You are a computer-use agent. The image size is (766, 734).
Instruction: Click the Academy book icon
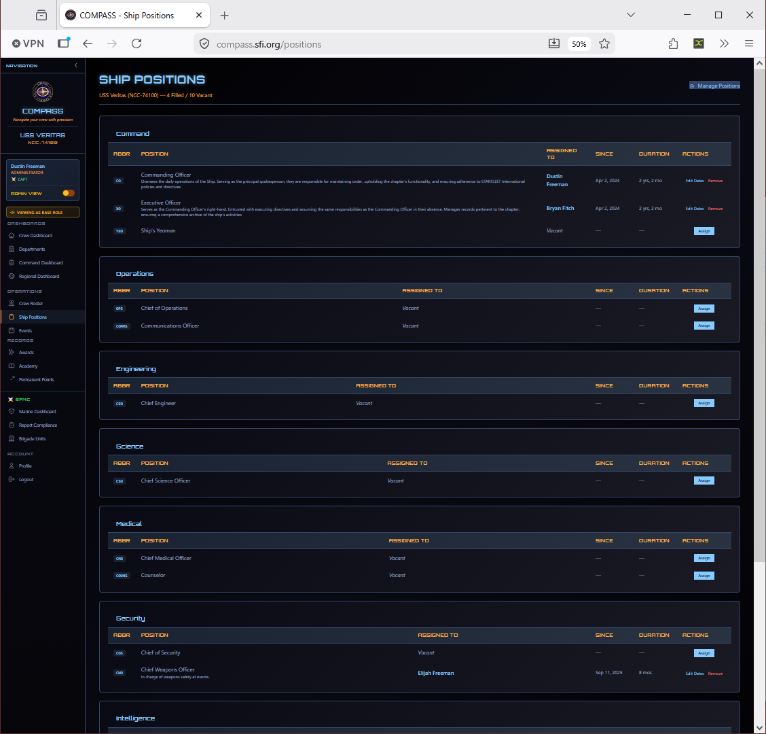click(x=12, y=366)
